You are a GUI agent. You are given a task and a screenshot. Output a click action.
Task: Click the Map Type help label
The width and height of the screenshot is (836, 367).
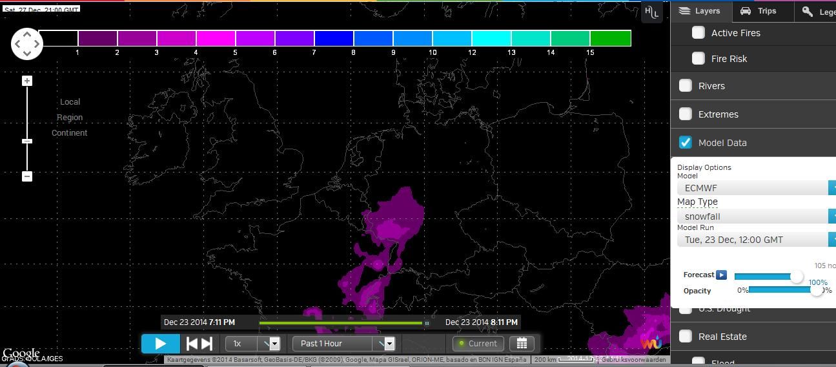tap(697, 202)
